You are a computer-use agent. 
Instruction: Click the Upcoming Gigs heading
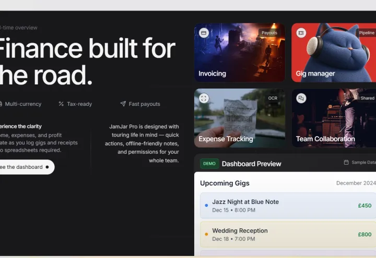coord(225,183)
